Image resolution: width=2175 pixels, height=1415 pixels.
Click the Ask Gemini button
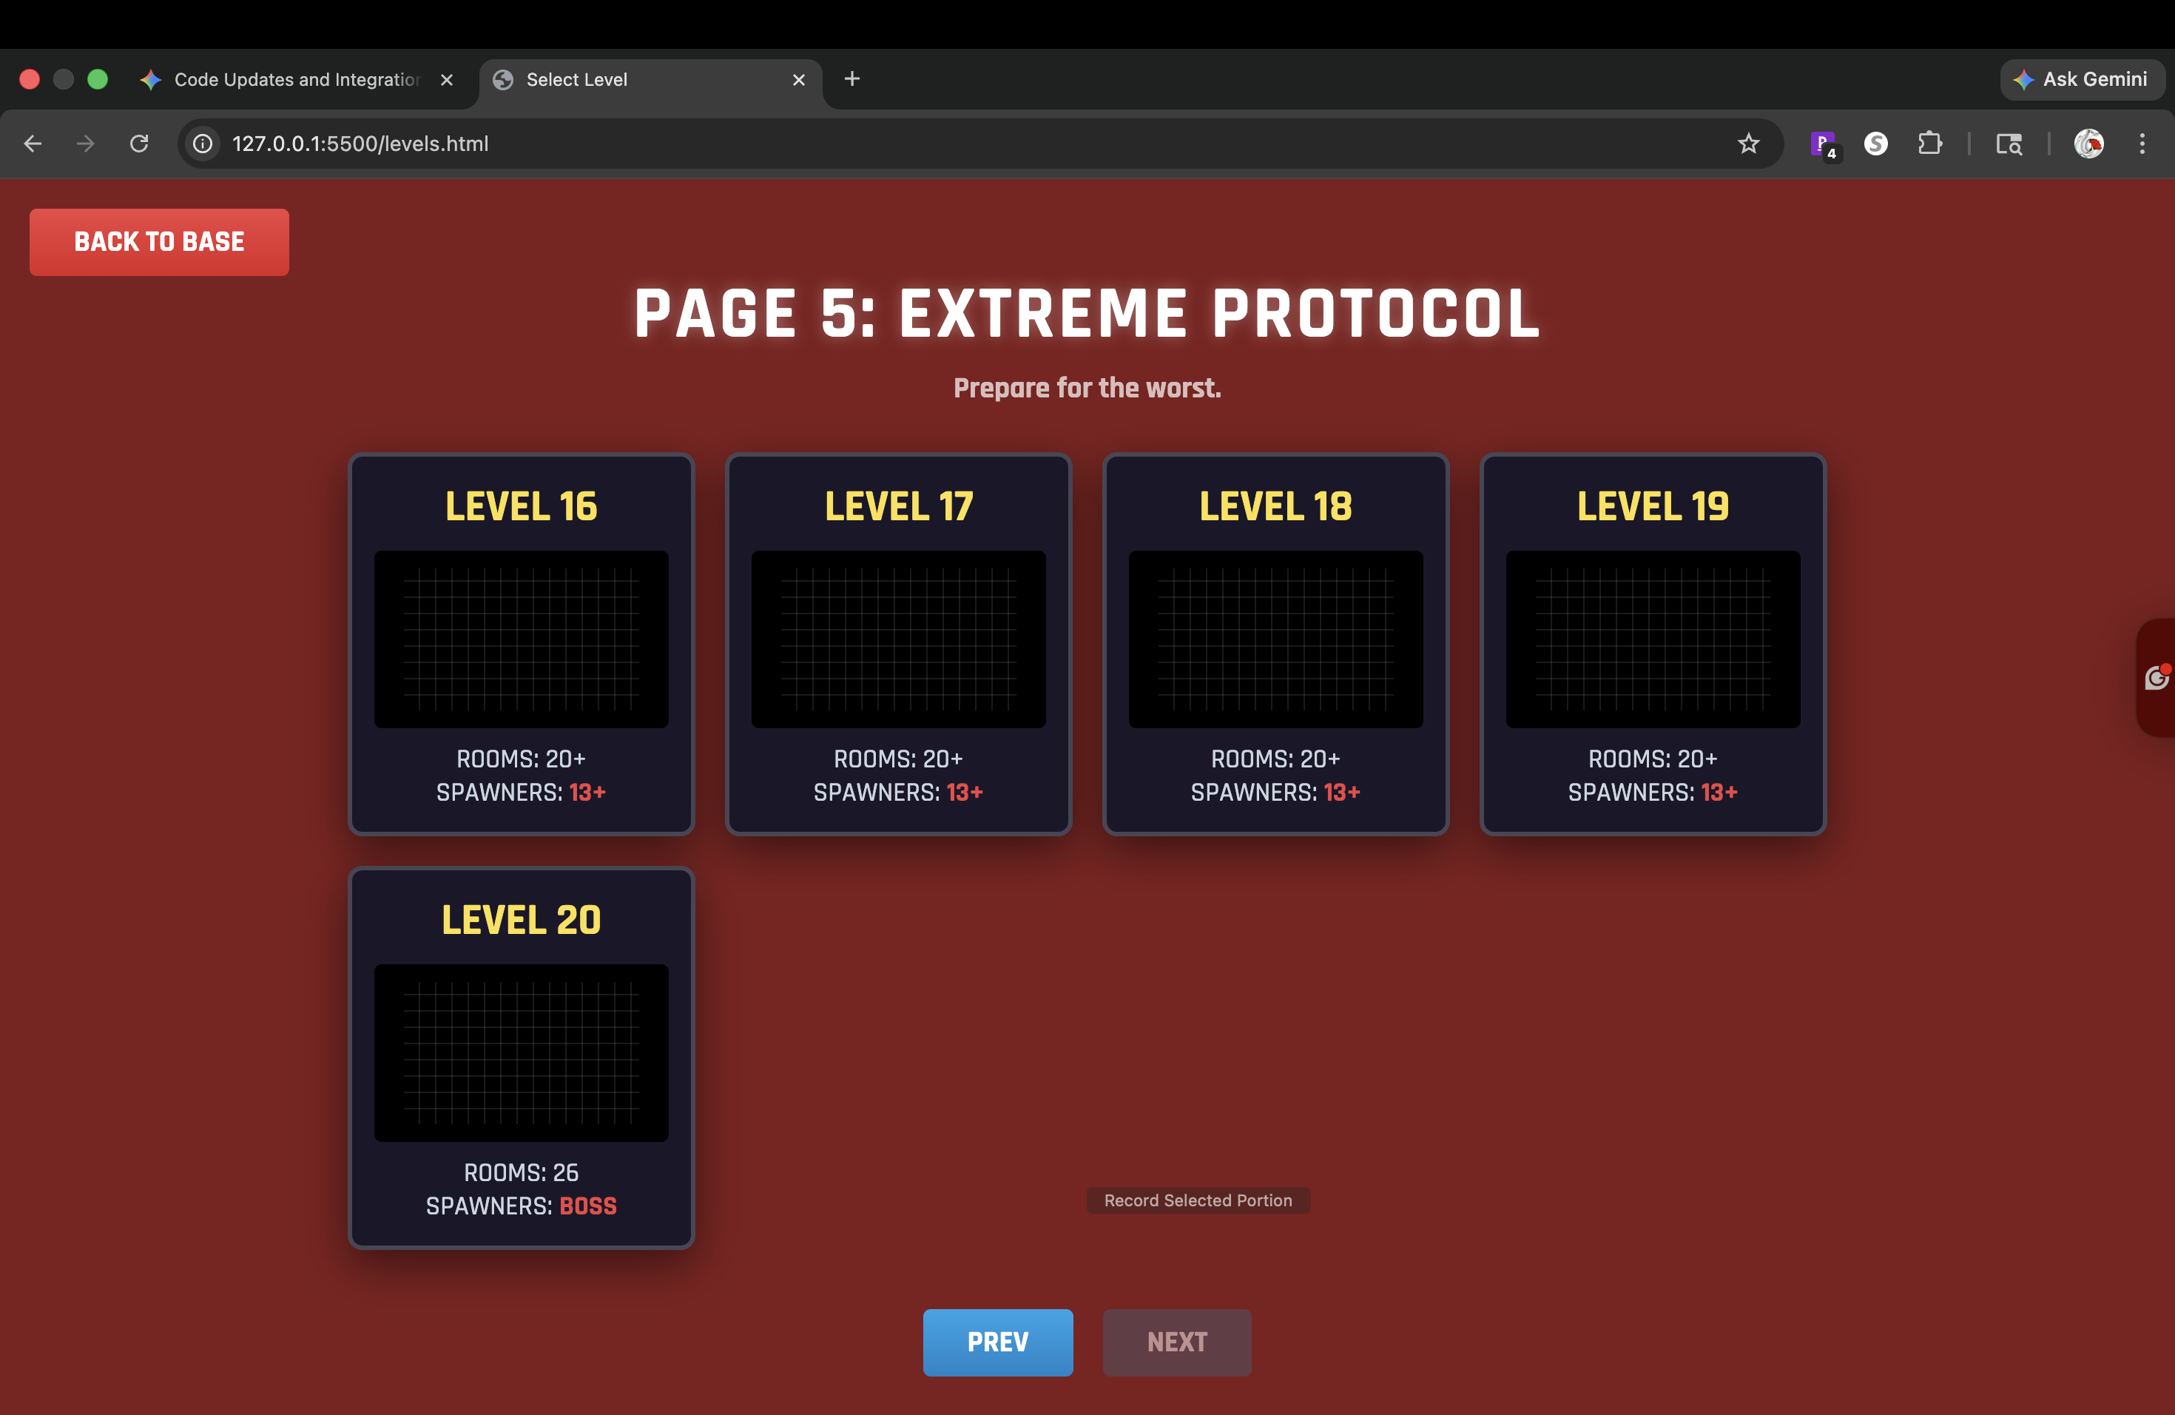tap(2081, 79)
